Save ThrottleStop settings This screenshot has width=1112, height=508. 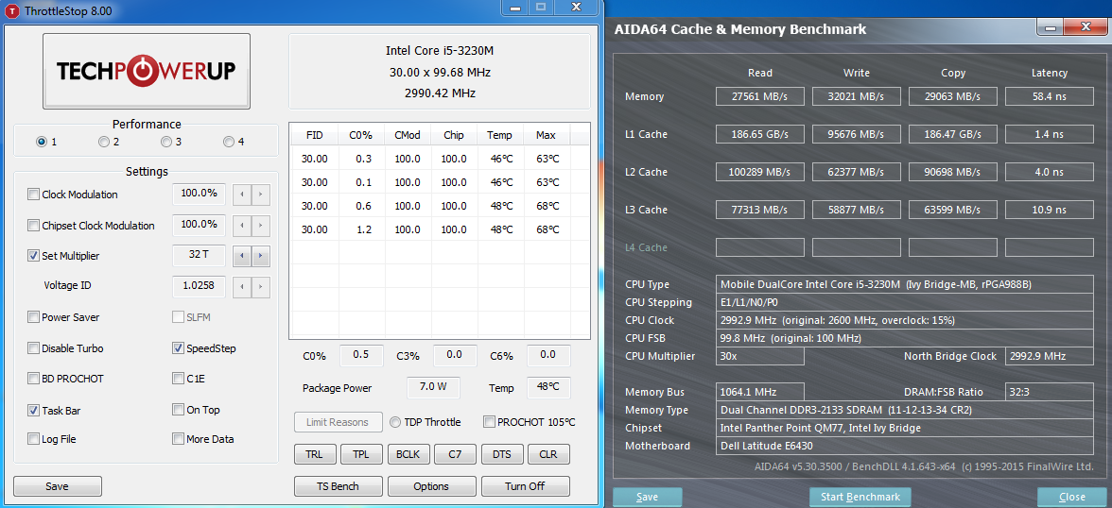point(58,486)
